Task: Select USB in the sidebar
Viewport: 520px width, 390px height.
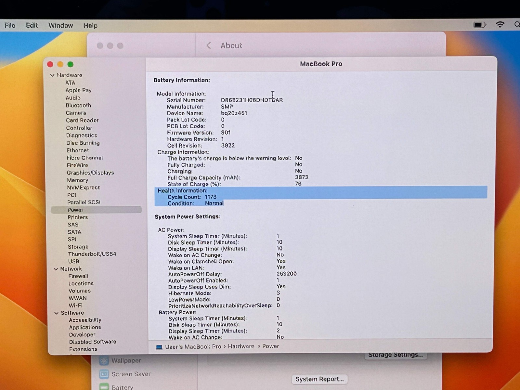Action: 73,261
